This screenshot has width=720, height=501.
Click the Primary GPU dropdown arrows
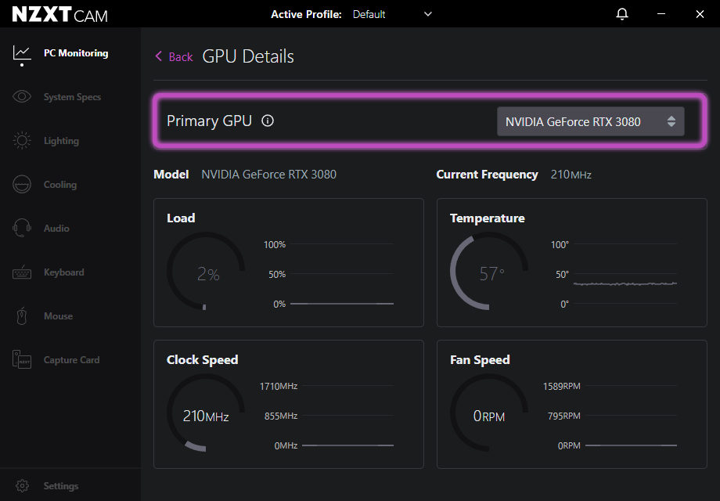coord(671,121)
